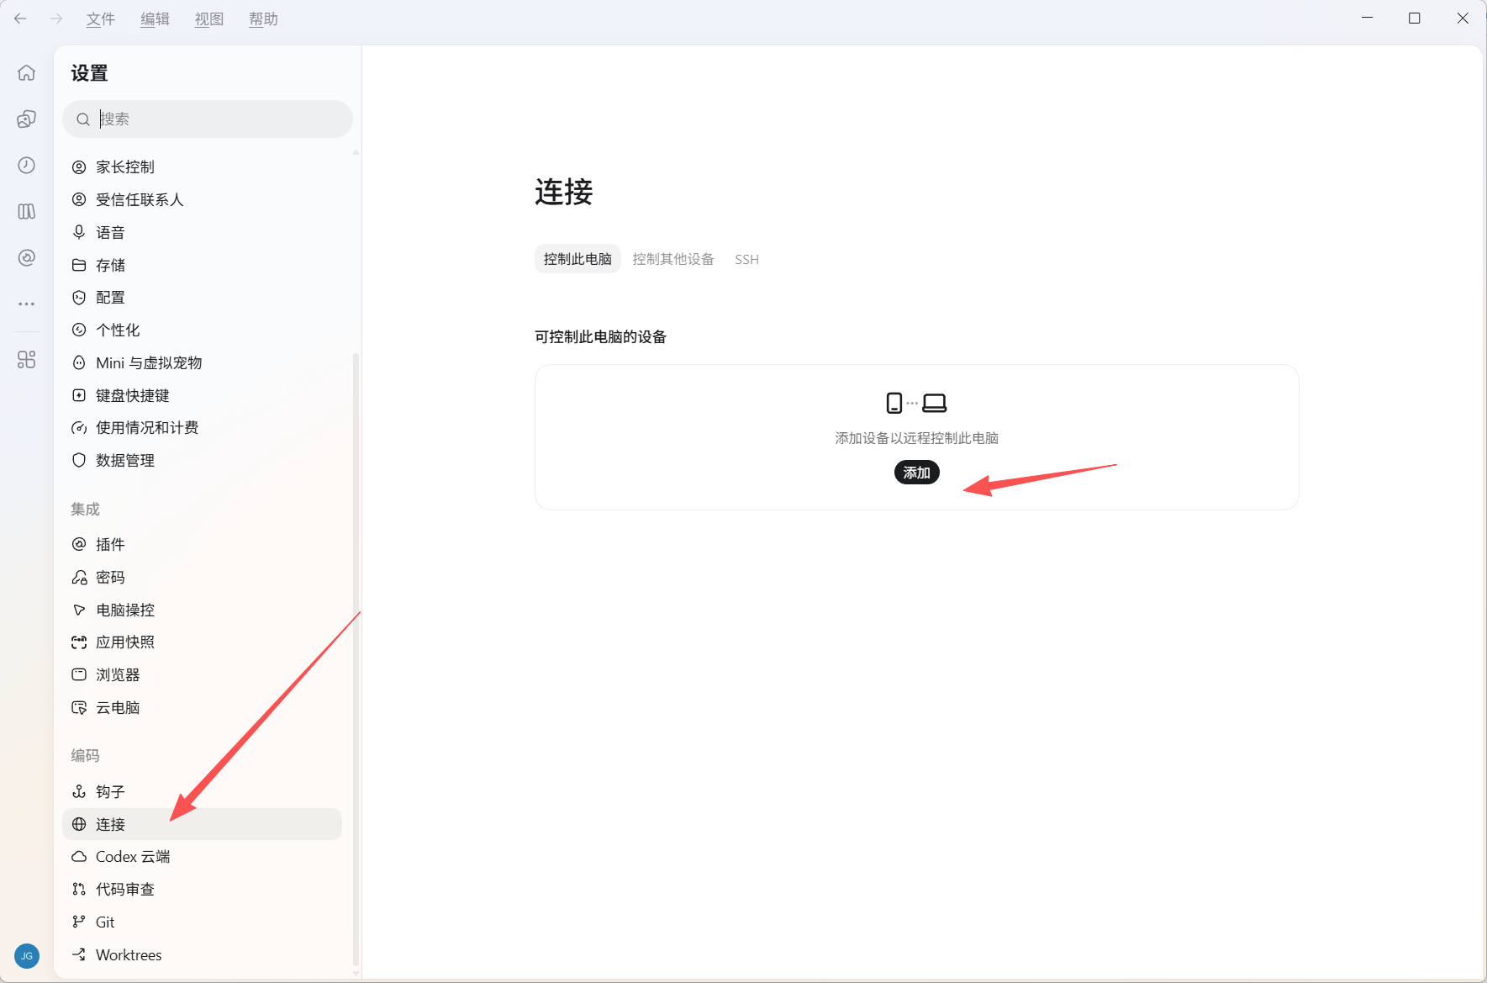The image size is (1487, 983).
Task: Open 帮助 menu
Action: coord(263,18)
